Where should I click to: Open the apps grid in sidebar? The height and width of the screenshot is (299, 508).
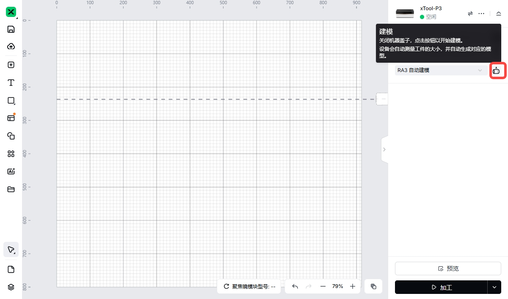click(x=11, y=154)
